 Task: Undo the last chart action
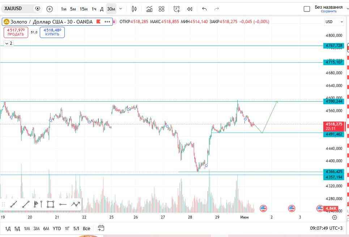(204, 9)
